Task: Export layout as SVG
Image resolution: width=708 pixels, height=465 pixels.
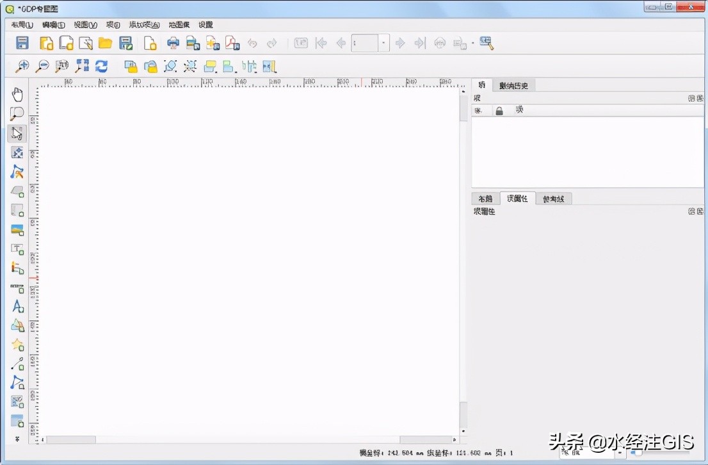Action: pos(213,43)
